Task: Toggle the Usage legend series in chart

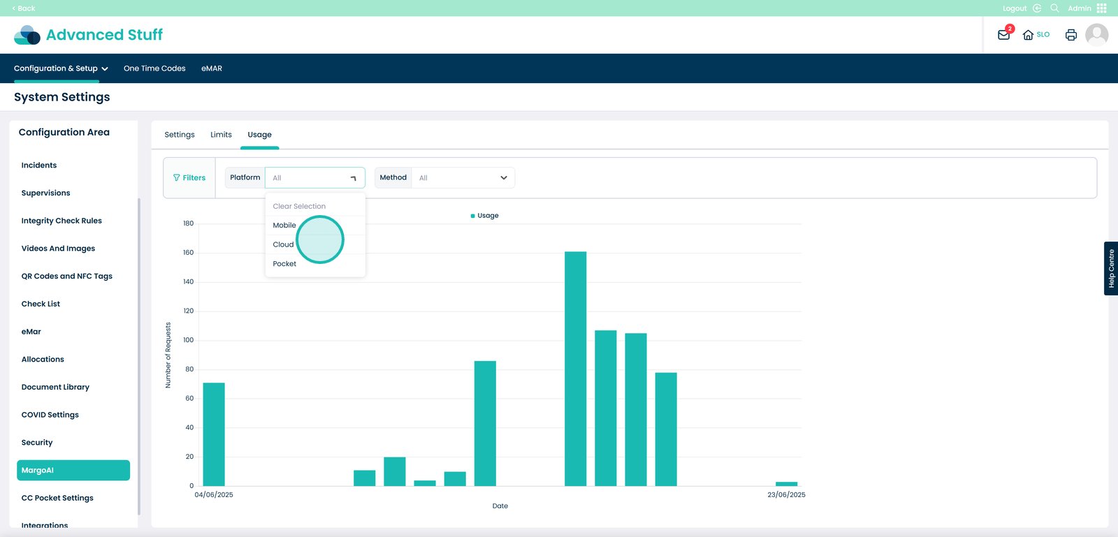Action: click(485, 216)
